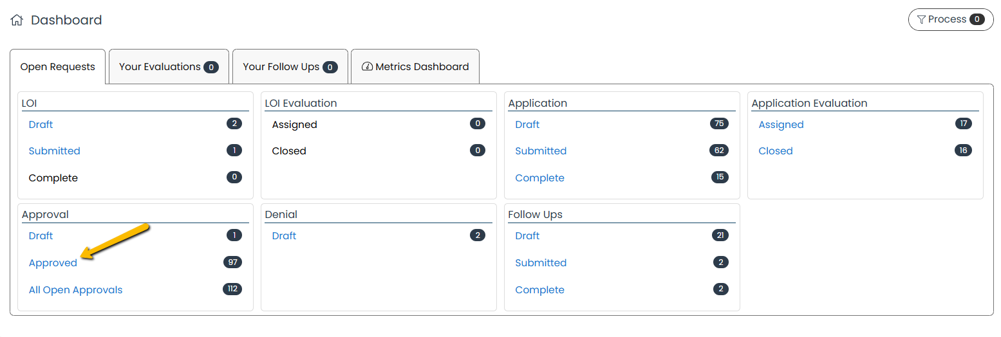The height and width of the screenshot is (337, 1001).
Task: Click the Application Draft badge 75
Action: click(720, 123)
